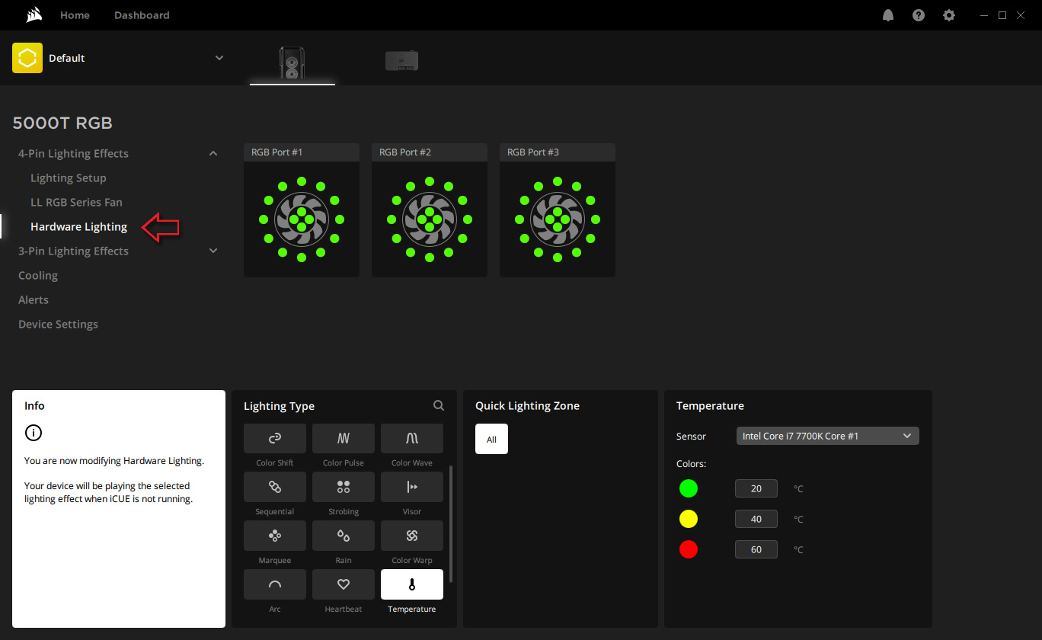
Task: Edit the 60 °C temperature field
Action: point(756,549)
